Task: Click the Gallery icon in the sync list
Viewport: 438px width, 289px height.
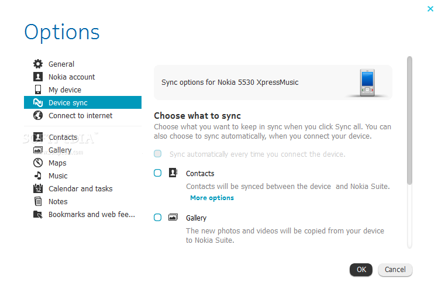Action: 173,217
